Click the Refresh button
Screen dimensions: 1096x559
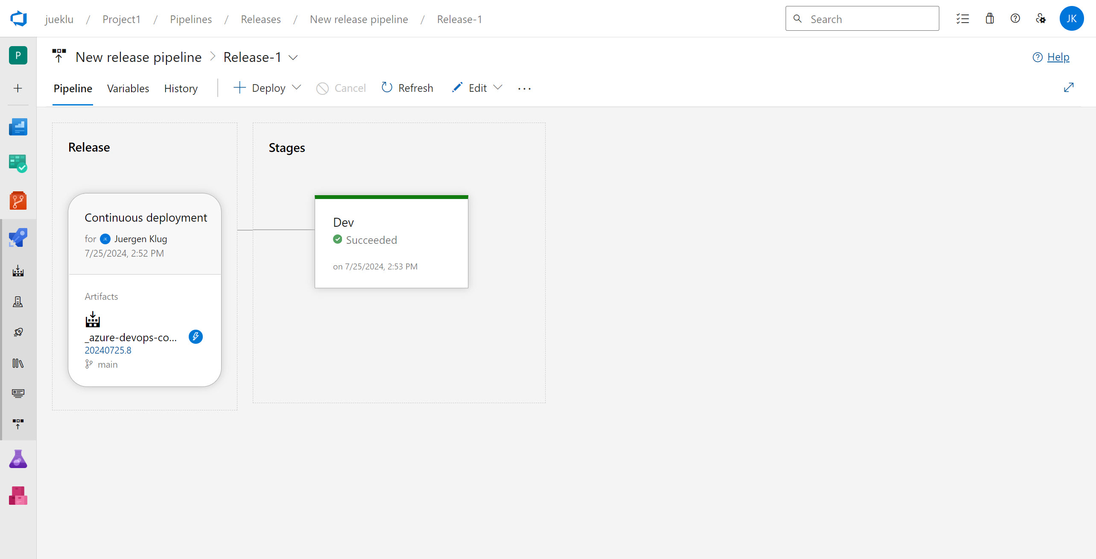click(x=407, y=88)
